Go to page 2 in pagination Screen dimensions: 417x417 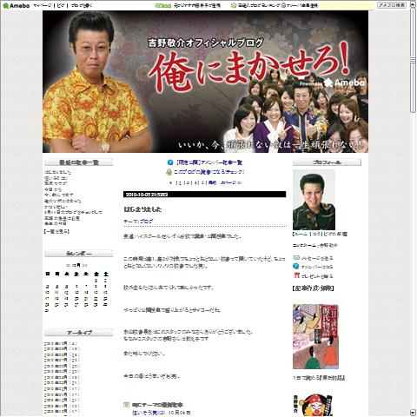pos(180,183)
